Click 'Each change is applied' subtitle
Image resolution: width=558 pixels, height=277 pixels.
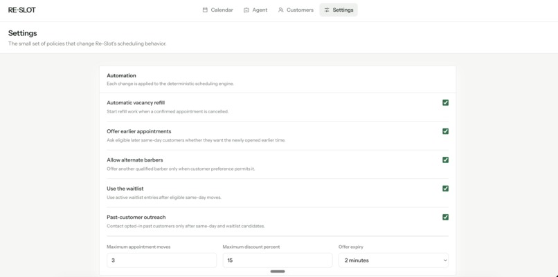(x=170, y=84)
